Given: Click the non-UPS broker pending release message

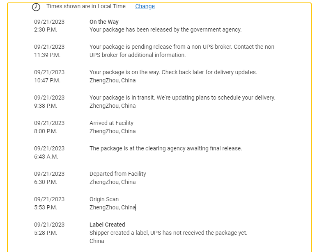Looking at the screenshot, I should point(183,51).
